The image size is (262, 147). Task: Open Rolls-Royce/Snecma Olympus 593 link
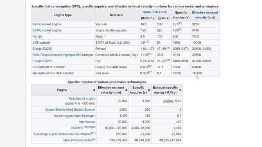57,55
